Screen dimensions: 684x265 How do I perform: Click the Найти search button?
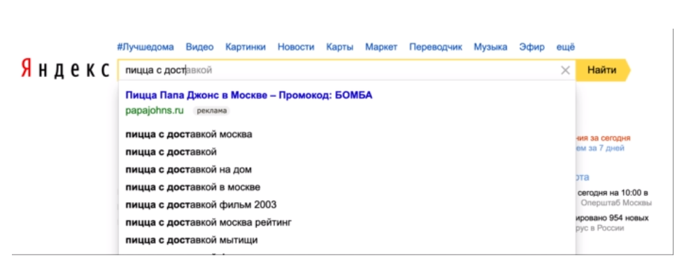[603, 70]
